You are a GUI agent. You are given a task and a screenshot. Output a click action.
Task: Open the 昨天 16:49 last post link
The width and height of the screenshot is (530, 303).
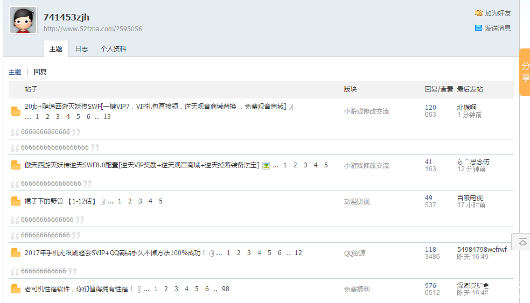472,257
